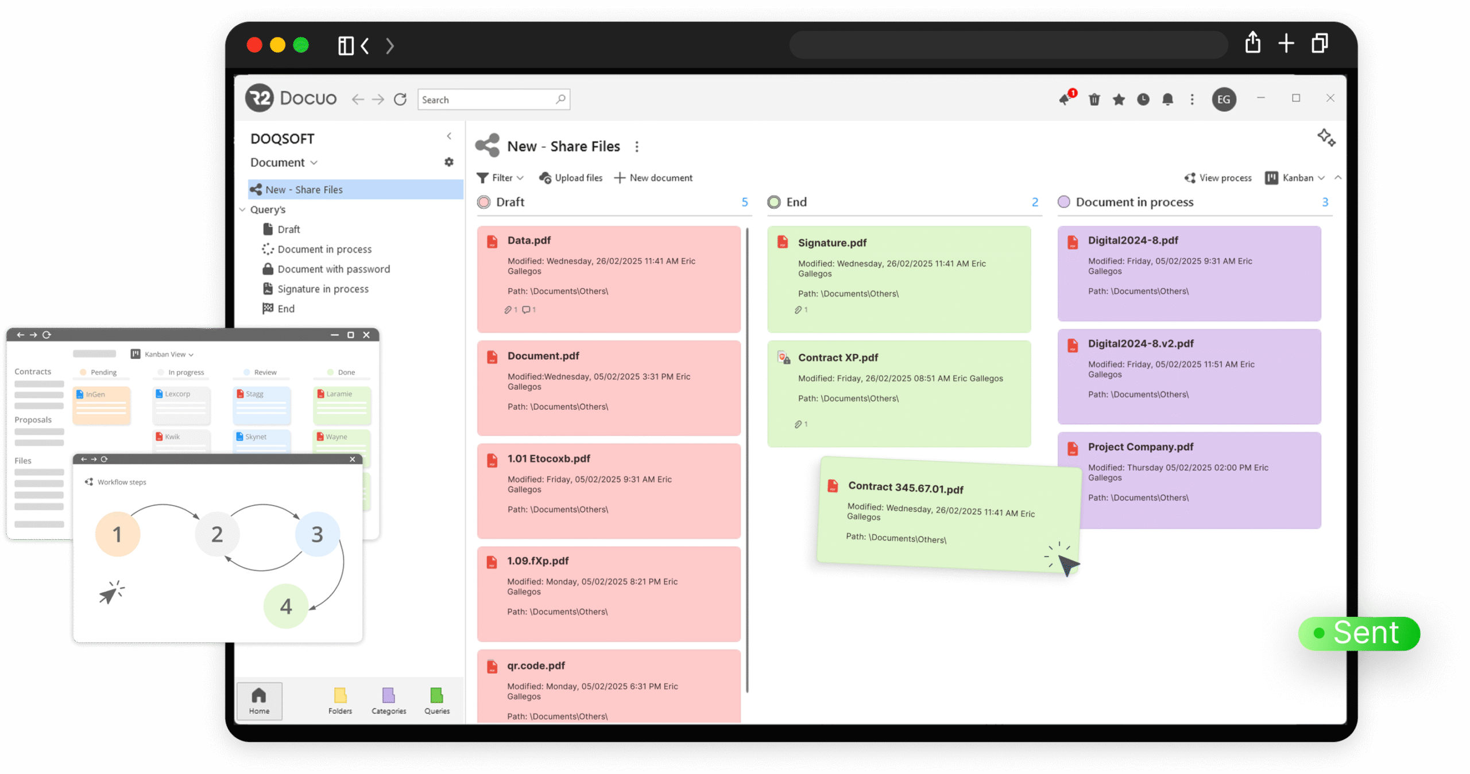Click the Draft column vertical scrollbar
The image size is (1470, 774).
(747, 459)
